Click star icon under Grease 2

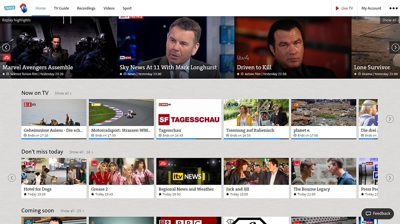pos(93,194)
